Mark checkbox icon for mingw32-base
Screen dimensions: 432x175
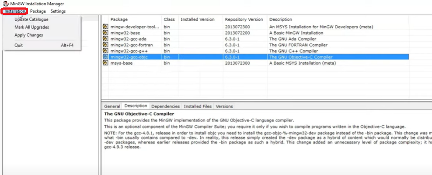(105, 33)
